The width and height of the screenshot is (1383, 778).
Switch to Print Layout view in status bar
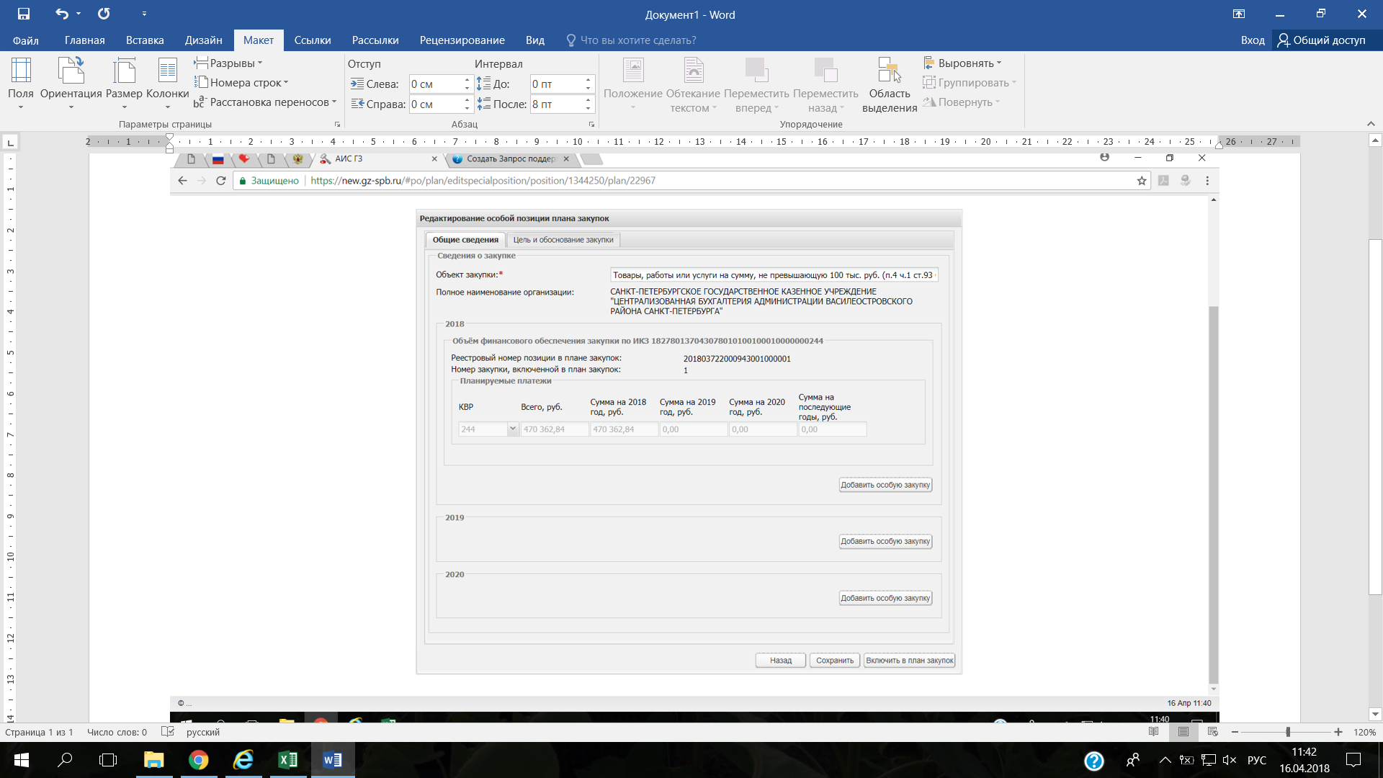point(1183,732)
